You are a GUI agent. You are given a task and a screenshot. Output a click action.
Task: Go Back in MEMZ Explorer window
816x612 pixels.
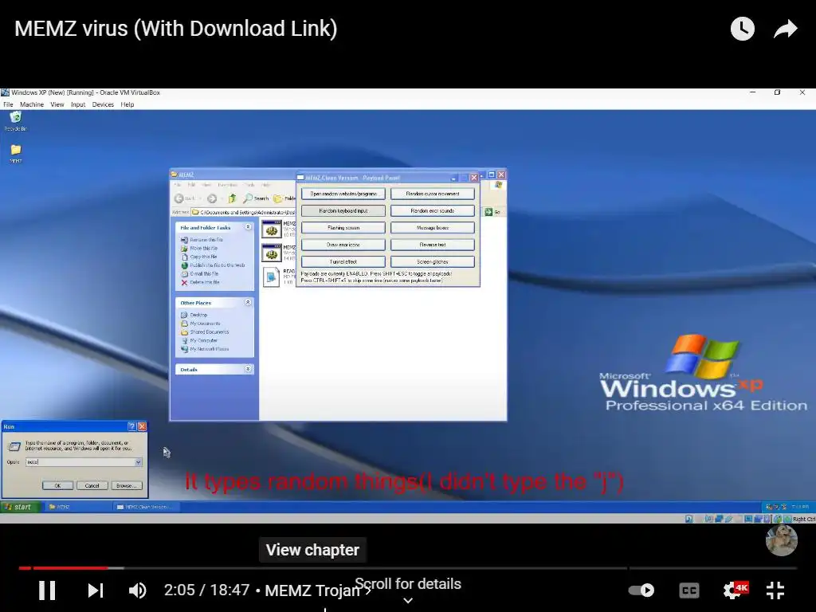185,198
